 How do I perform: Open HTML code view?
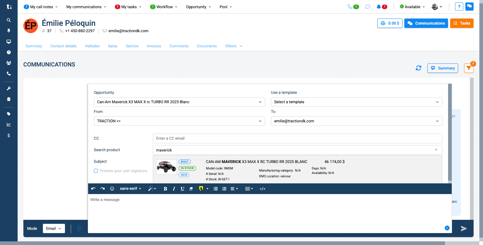[x=263, y=189]
